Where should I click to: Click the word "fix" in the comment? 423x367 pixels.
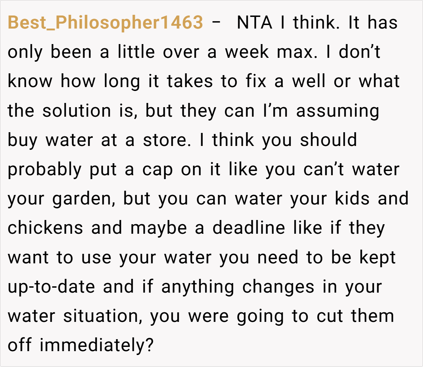tap(256, 81)
